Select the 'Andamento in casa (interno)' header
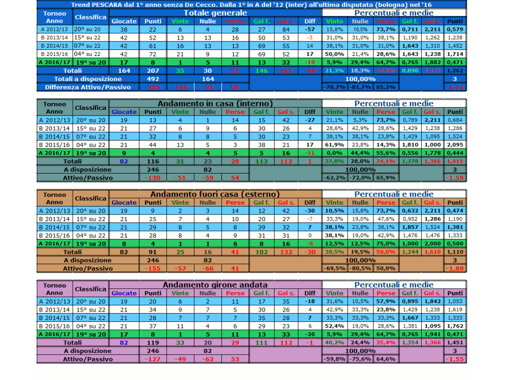507x380 pixels. [215, 103]
